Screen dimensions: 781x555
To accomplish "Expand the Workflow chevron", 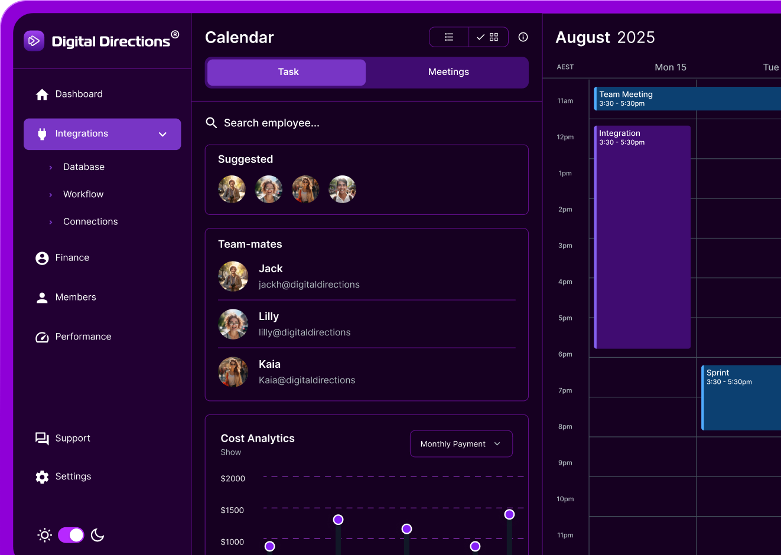I will click(51, 195).
